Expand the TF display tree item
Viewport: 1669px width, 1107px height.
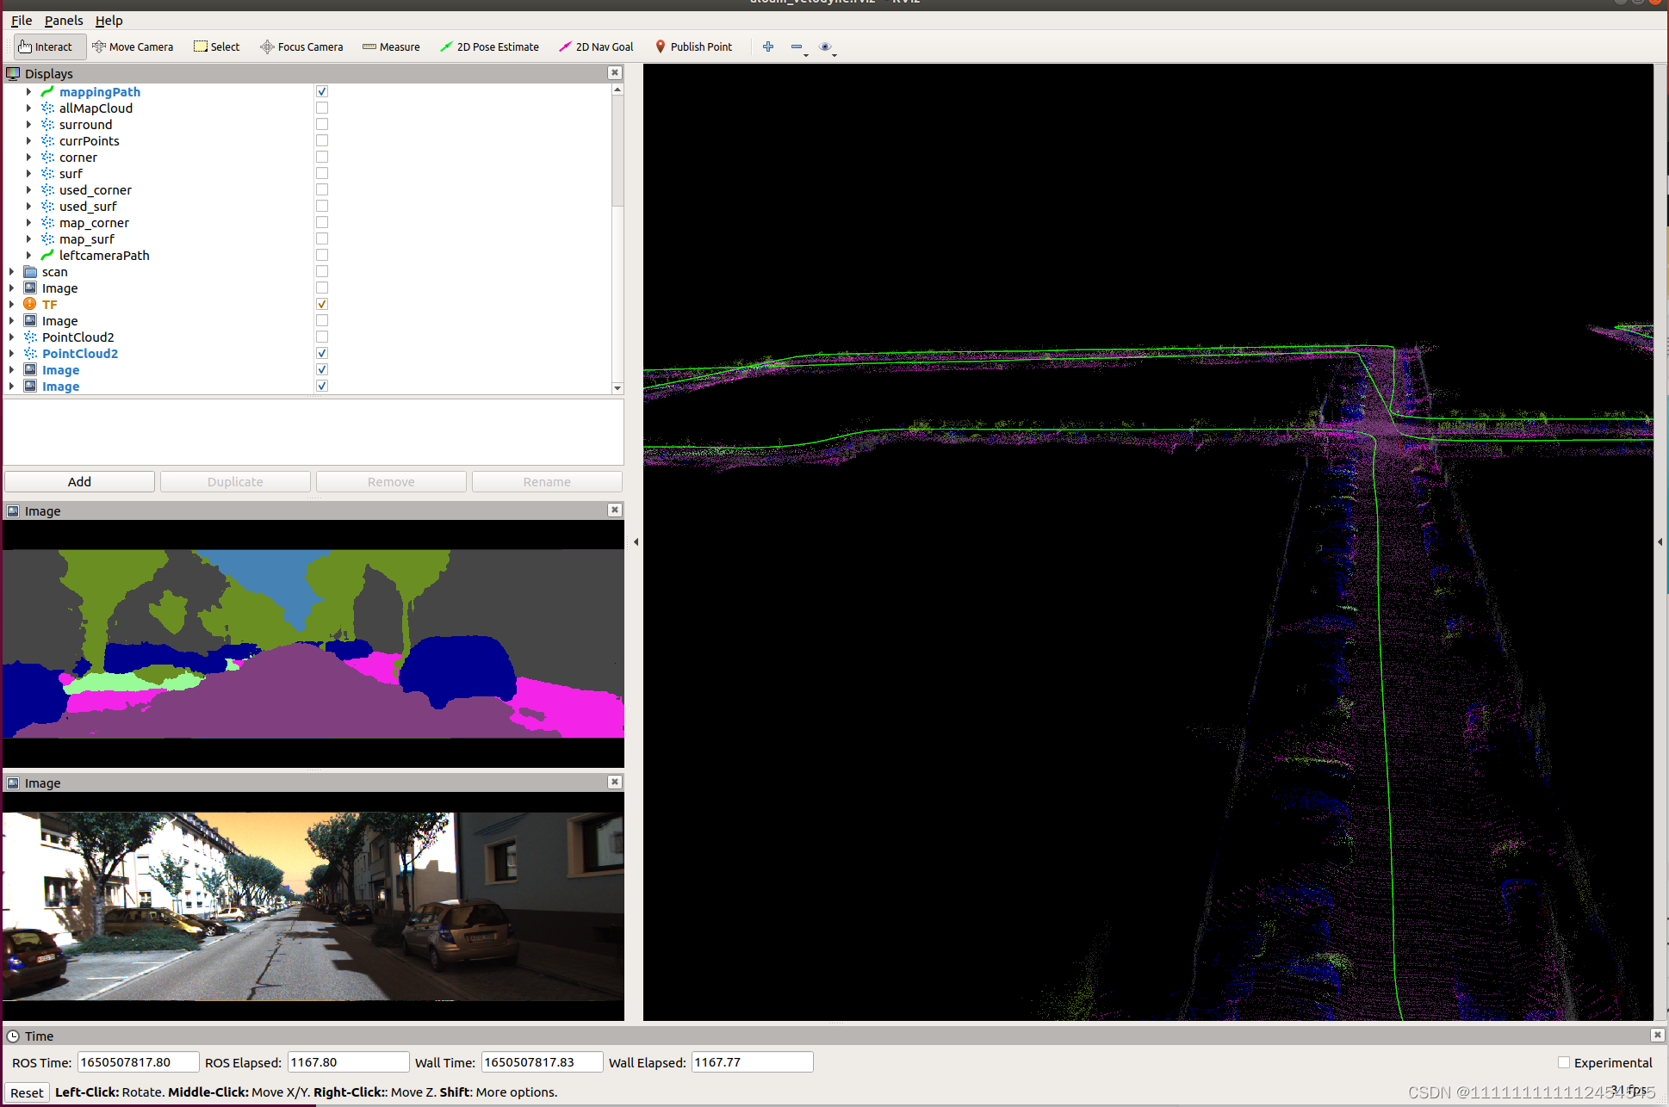coord(12,305)
